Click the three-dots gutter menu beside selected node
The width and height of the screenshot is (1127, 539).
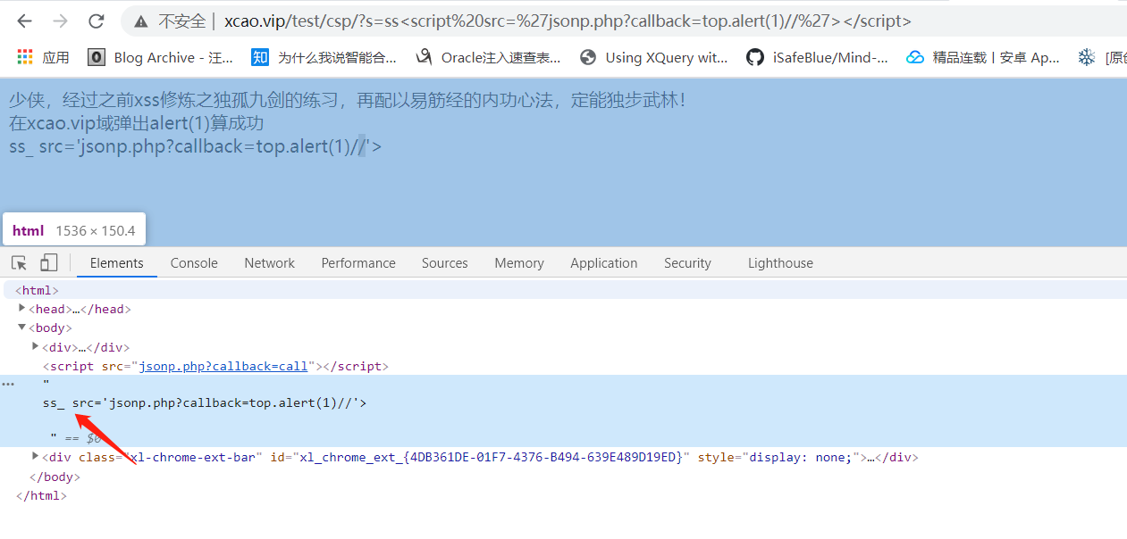pos(8,384)
